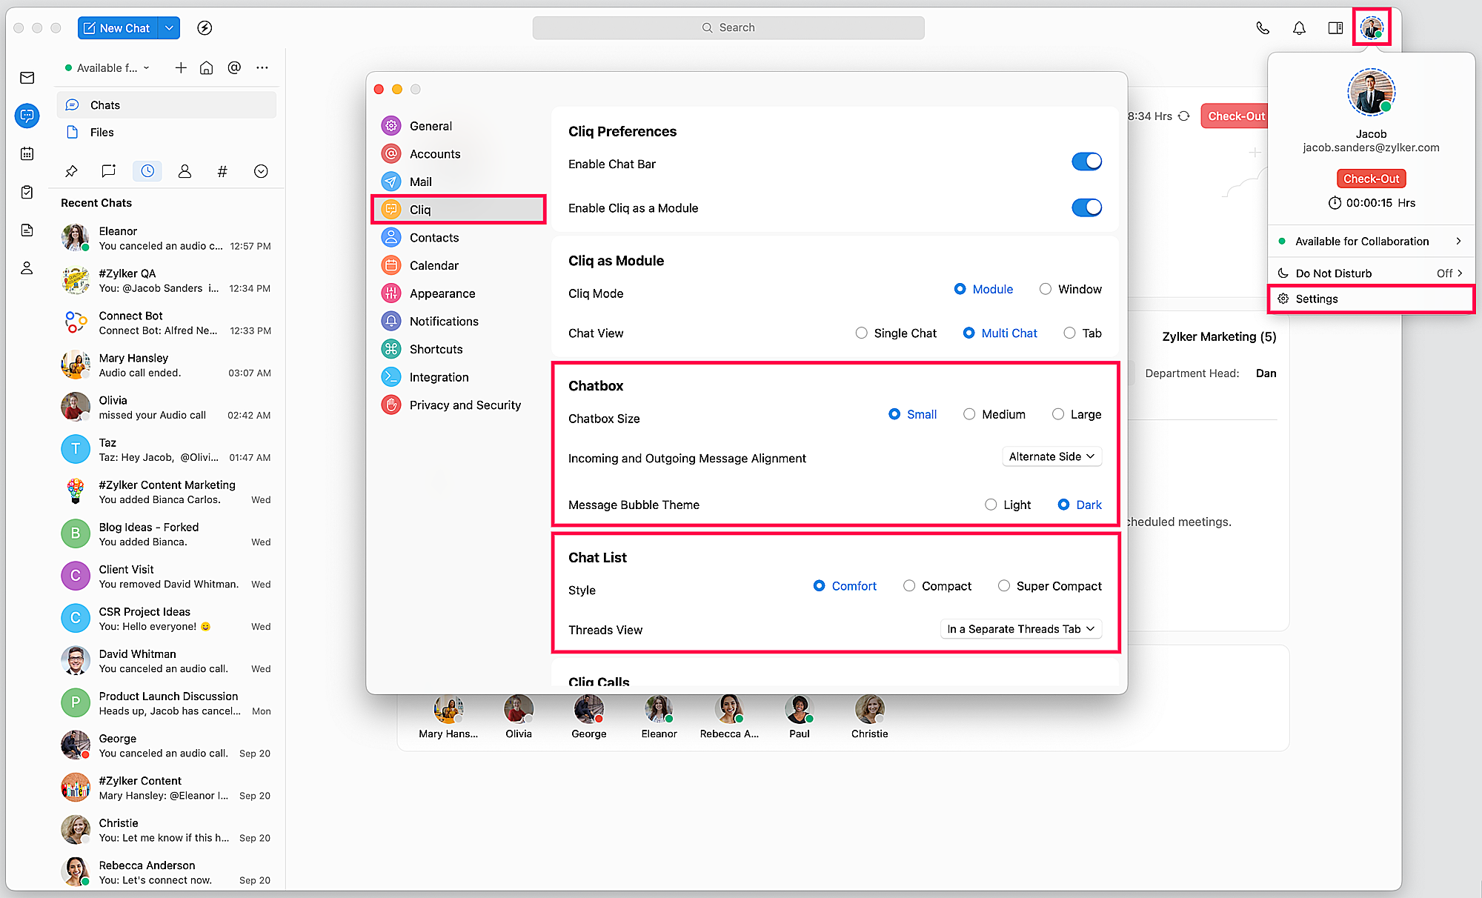Image resolution: width=1482 pixels, height=898 pixels.
Task: Open the calendar icon in left rail
Action: pos(27,154)
